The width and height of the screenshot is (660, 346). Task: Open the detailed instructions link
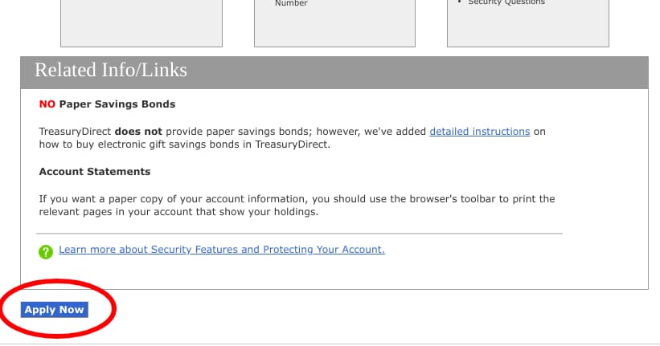tap(479, 132)
